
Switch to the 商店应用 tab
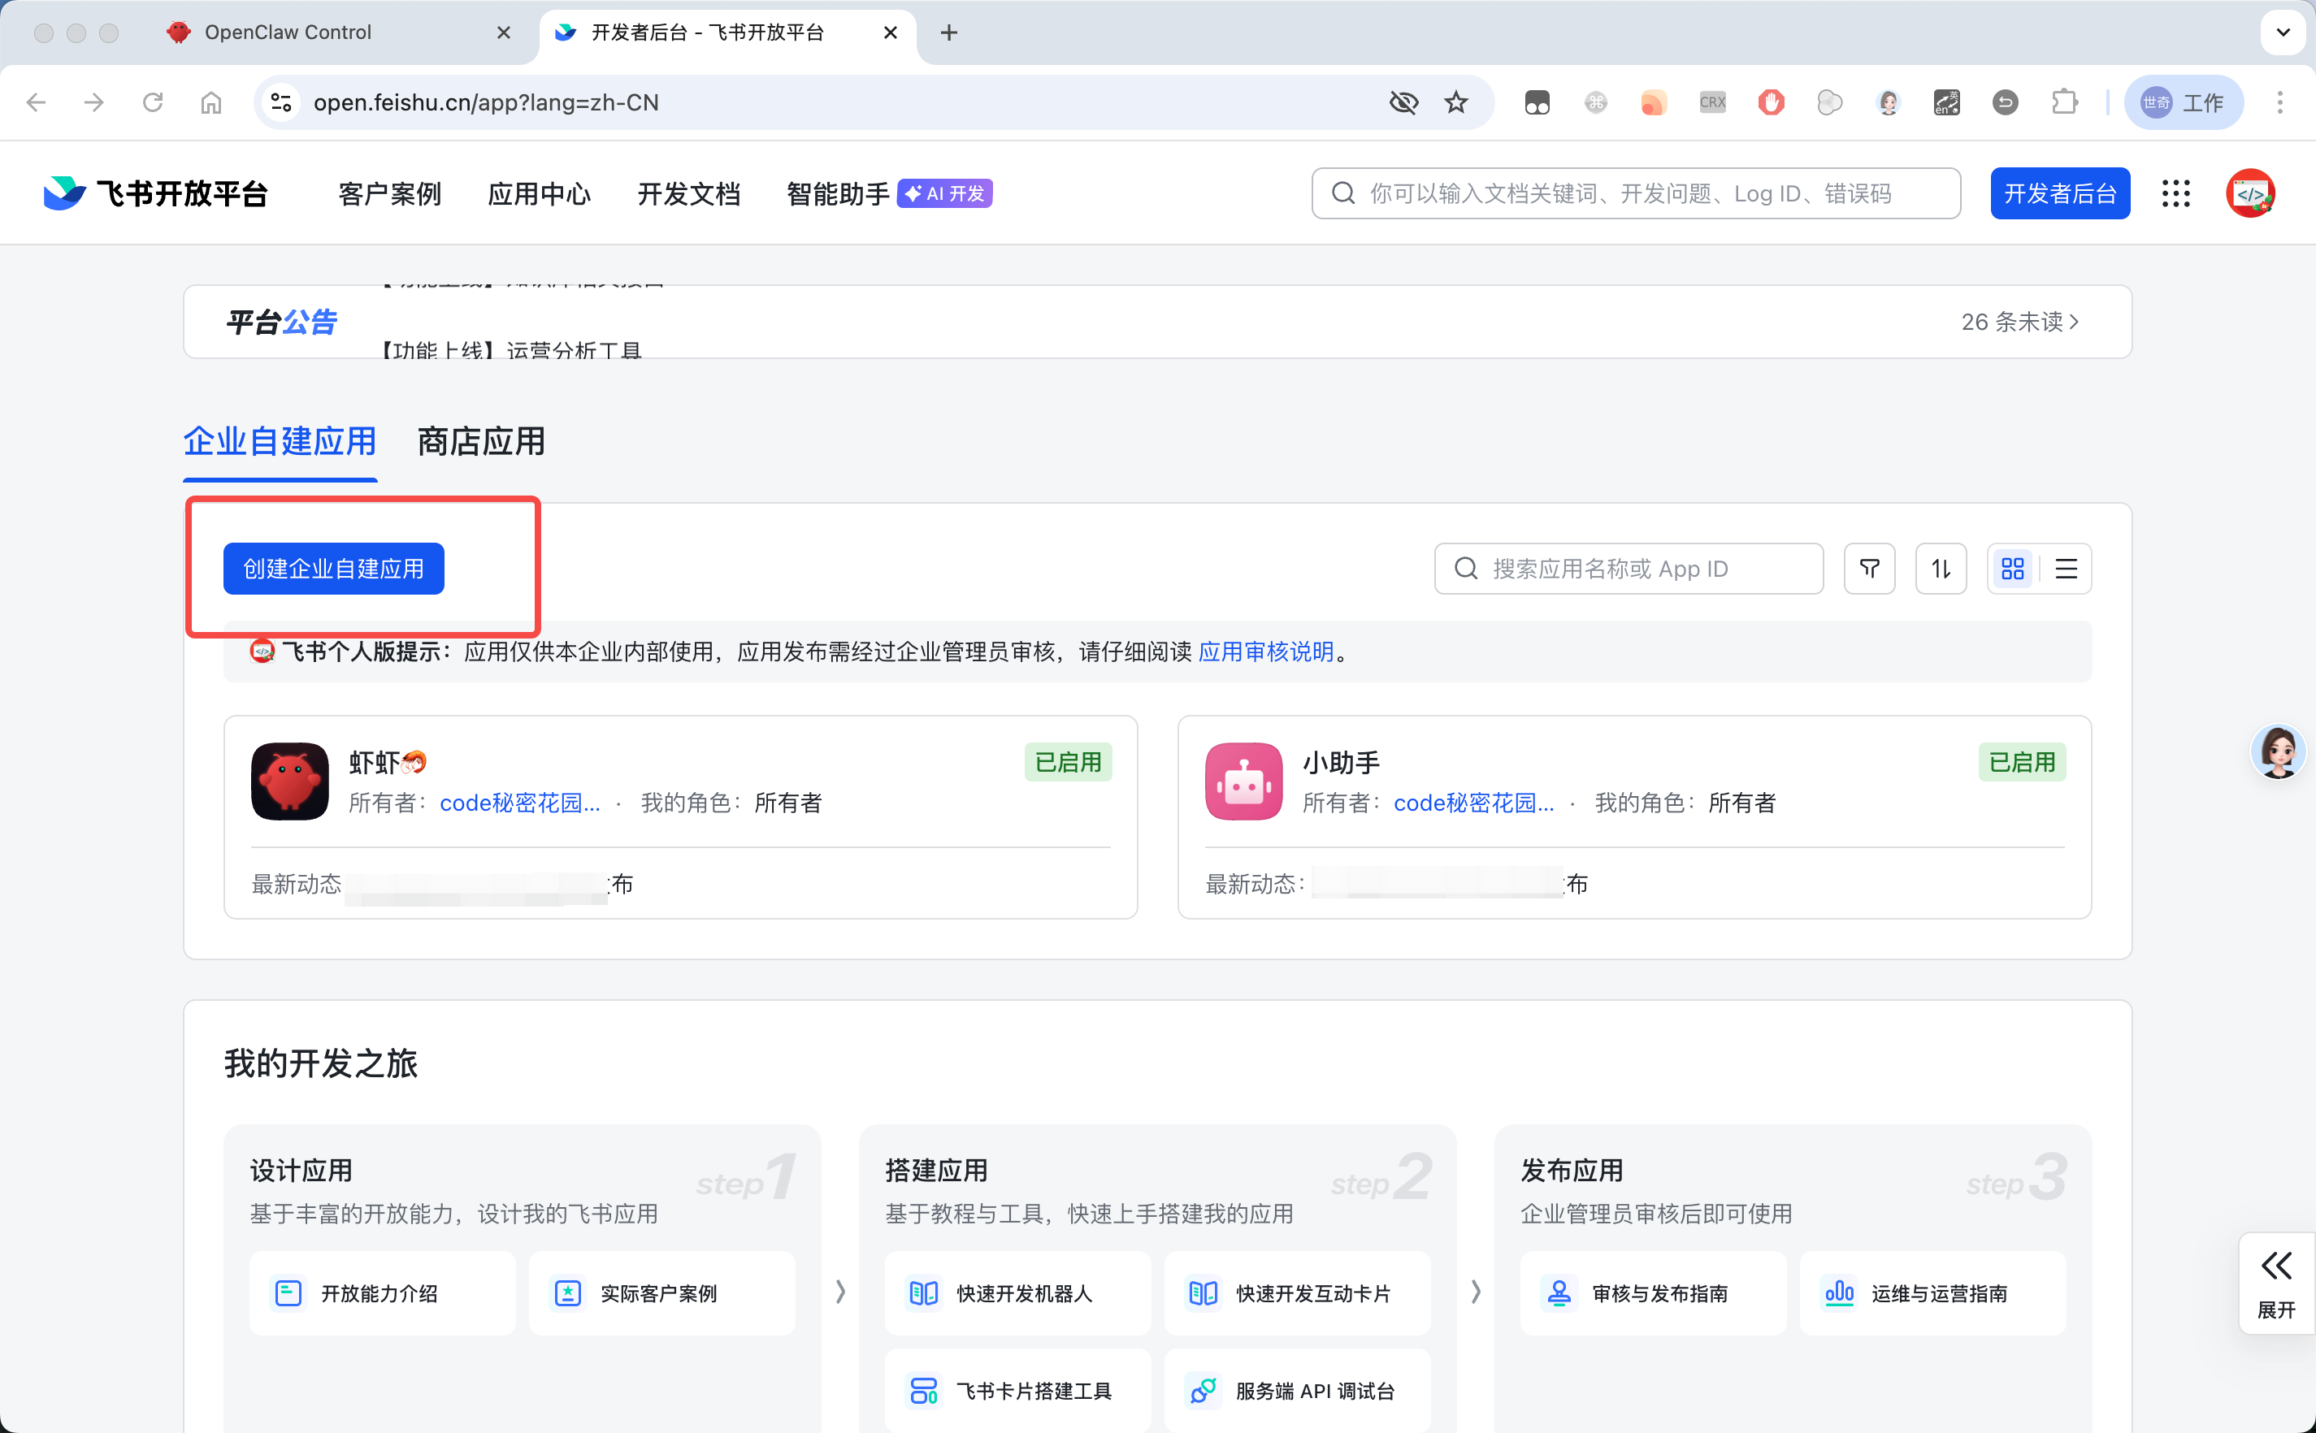click(479, 440)
